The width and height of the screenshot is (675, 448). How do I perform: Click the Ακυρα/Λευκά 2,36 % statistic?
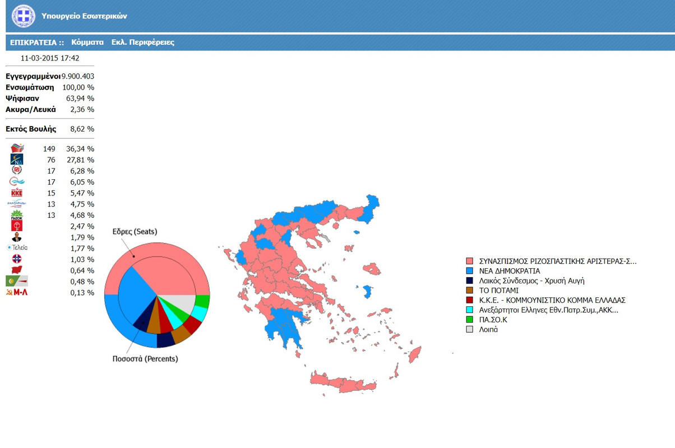pos(50,110)
